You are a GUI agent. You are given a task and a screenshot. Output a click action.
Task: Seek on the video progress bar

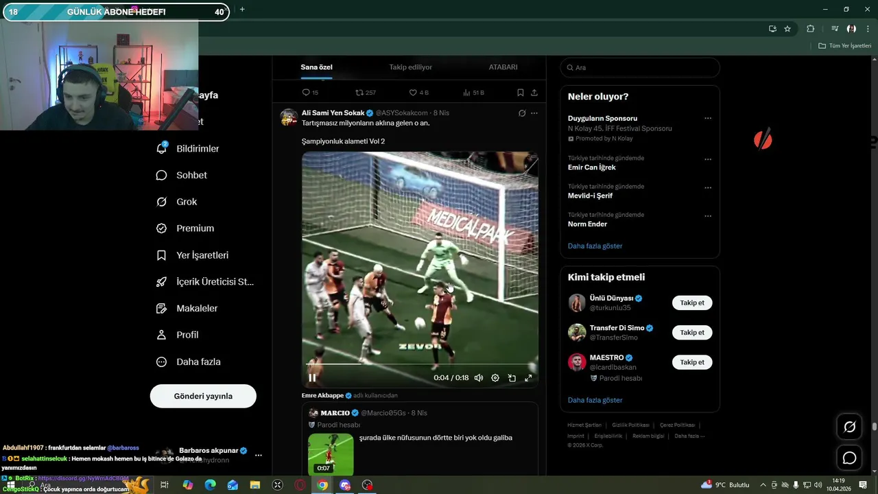[x=420, y=364]
